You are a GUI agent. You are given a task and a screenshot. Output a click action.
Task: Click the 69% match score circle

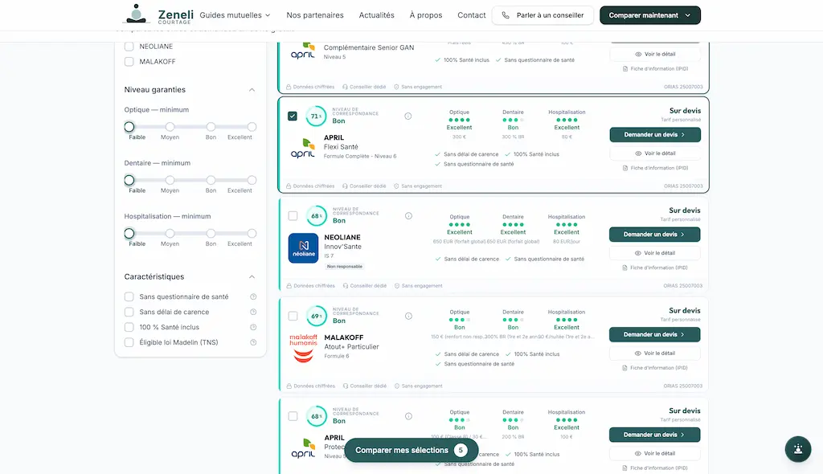(317, 316)
